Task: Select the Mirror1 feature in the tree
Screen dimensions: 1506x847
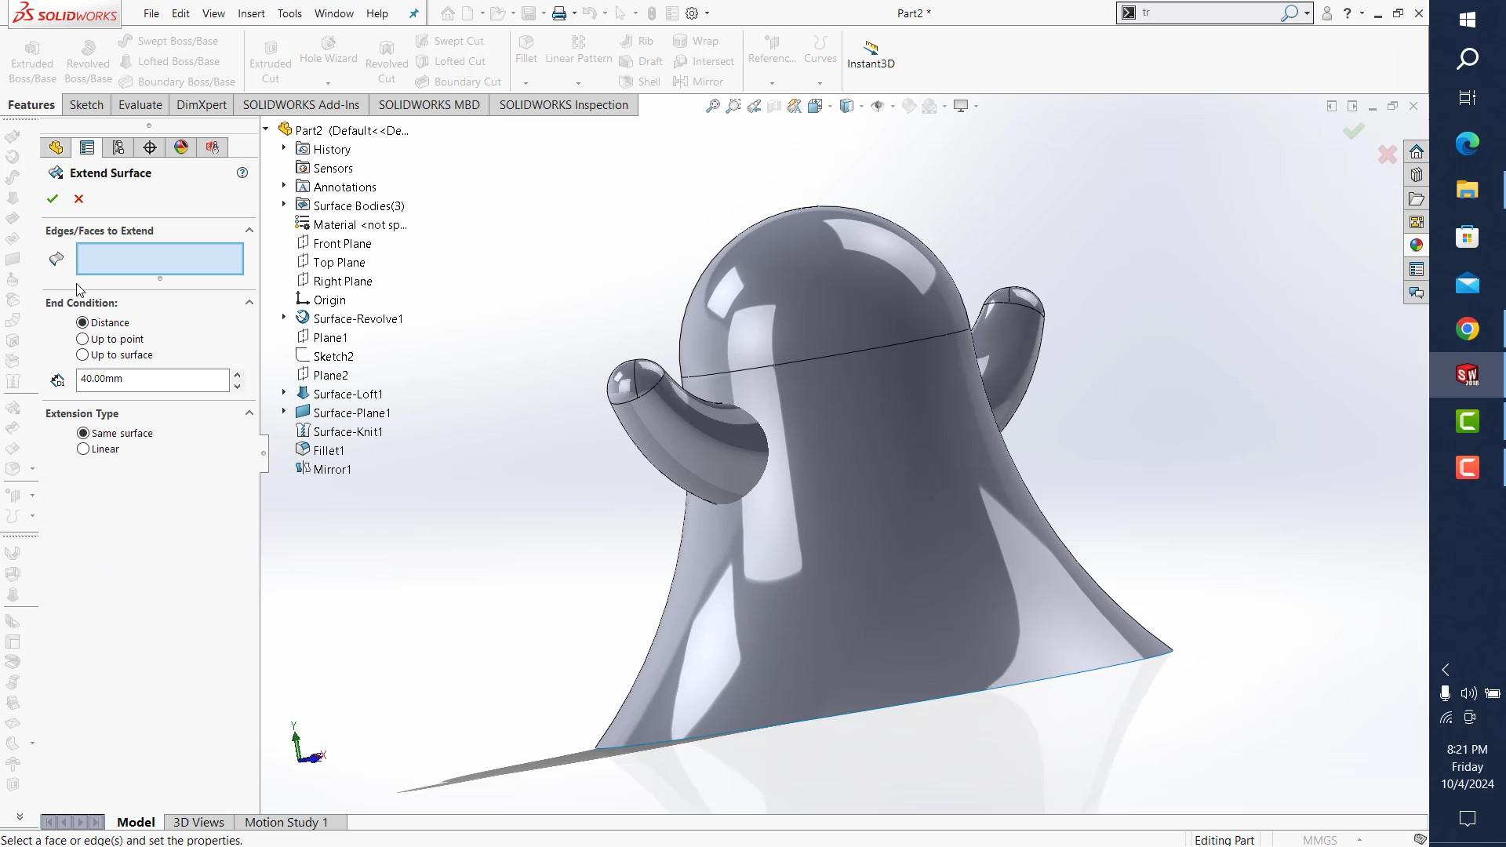Action: tap(332, 469)
